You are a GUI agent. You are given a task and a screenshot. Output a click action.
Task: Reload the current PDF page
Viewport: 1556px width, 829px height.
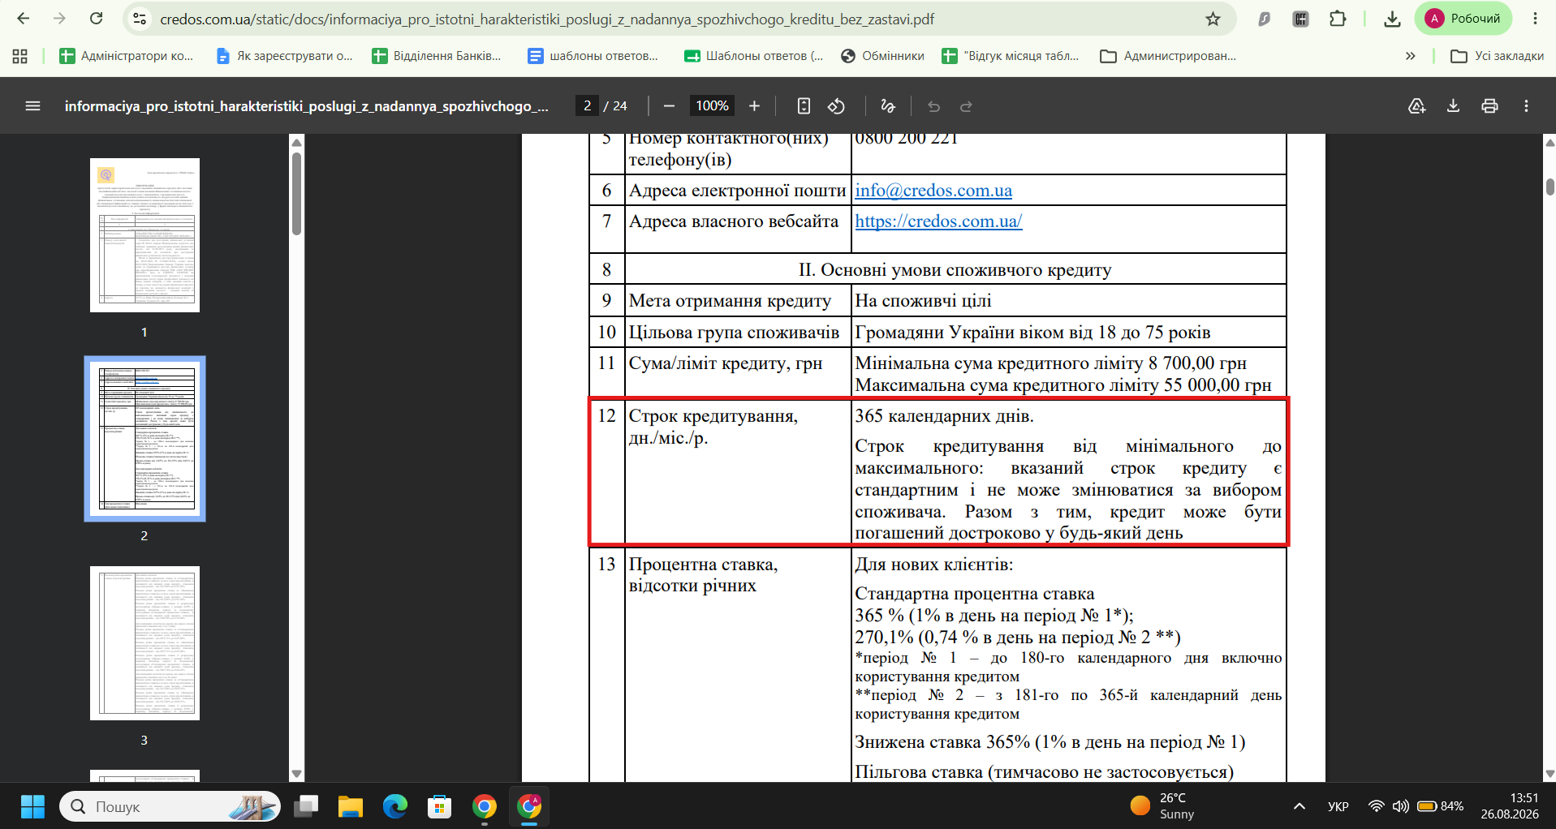pos(96,19)
